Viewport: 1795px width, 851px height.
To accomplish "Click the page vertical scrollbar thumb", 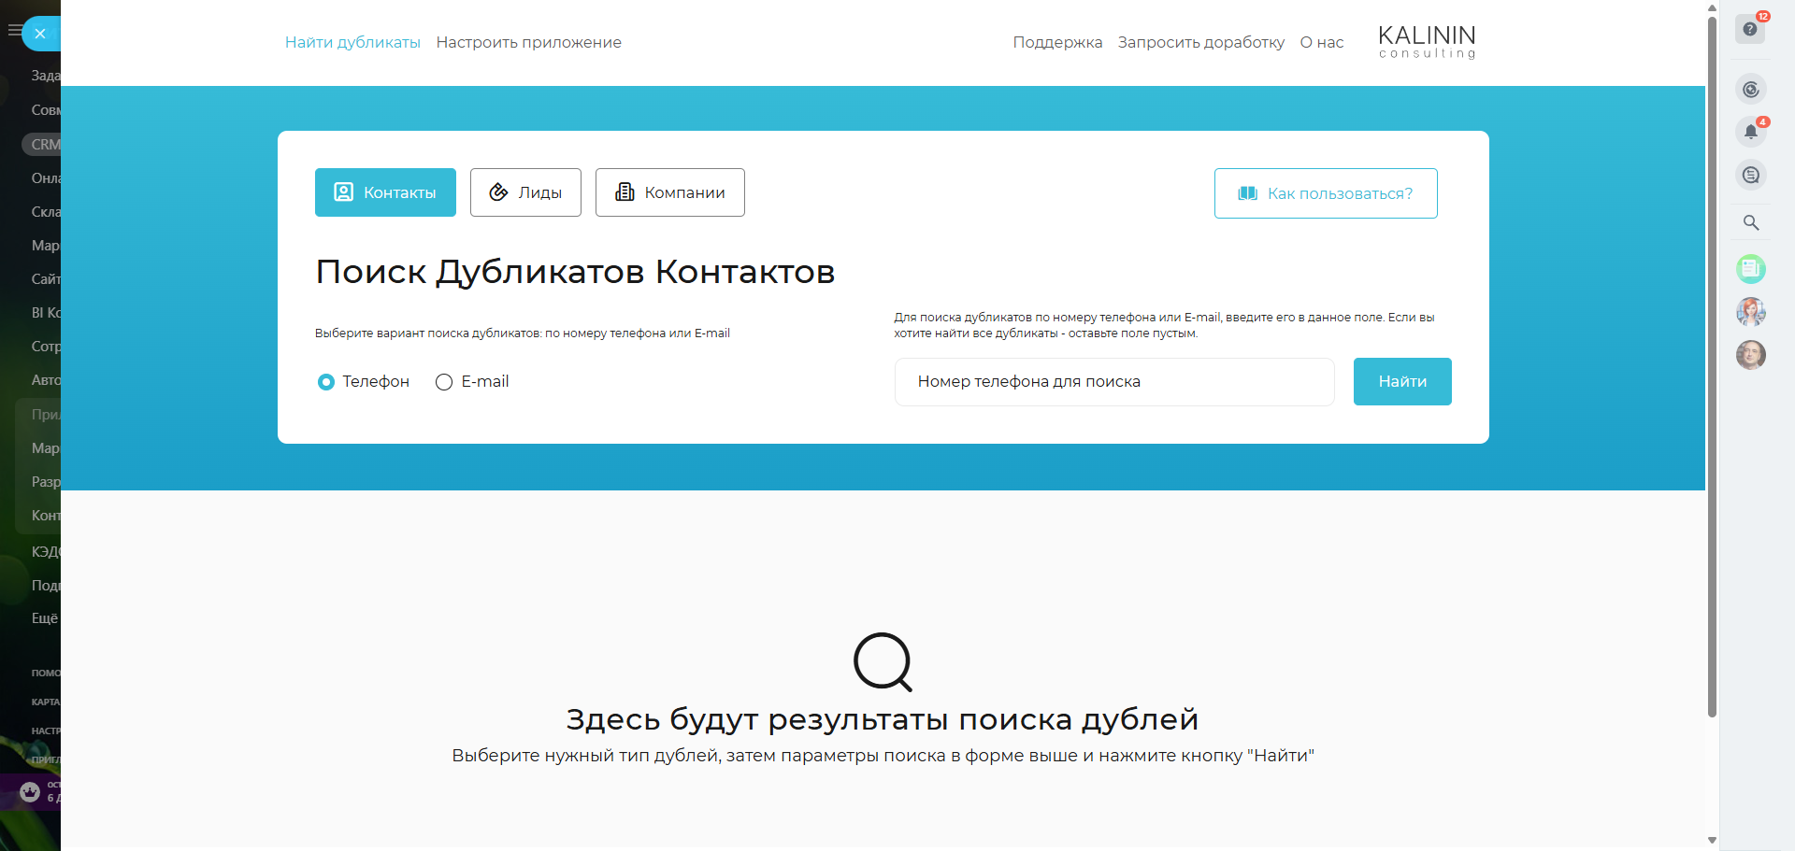I will click(x=1712, y=366).
